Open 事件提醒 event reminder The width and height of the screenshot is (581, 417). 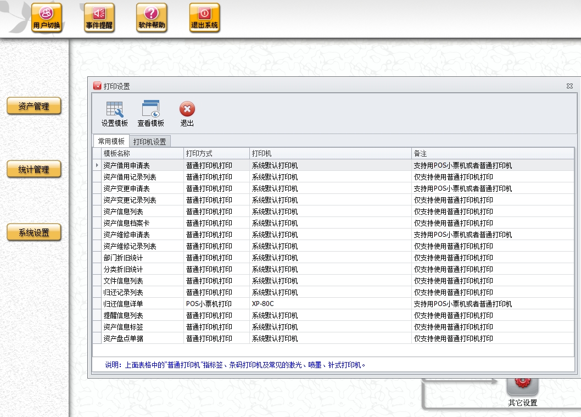click(99, 18)
